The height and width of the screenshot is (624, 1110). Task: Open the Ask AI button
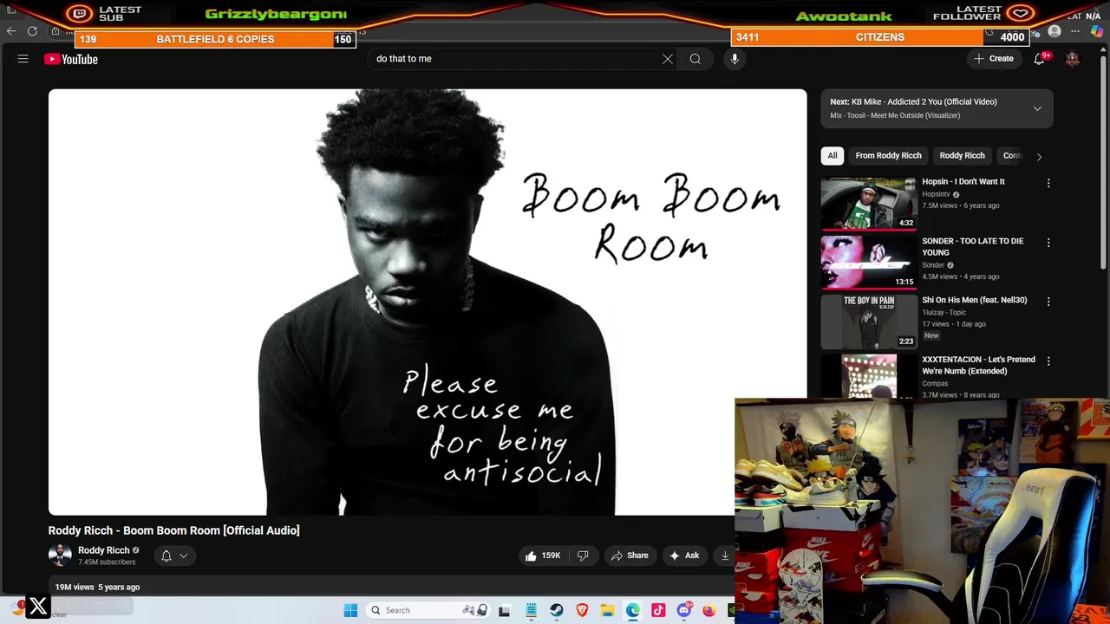click(x=683, y=556)
